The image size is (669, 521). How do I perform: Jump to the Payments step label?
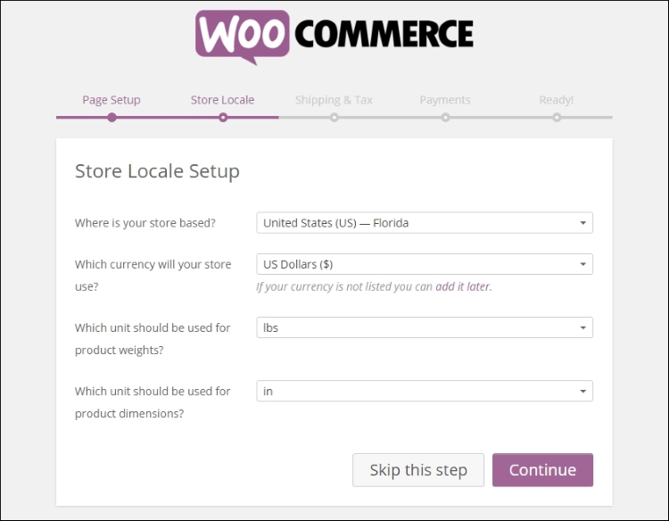(445, 100)
